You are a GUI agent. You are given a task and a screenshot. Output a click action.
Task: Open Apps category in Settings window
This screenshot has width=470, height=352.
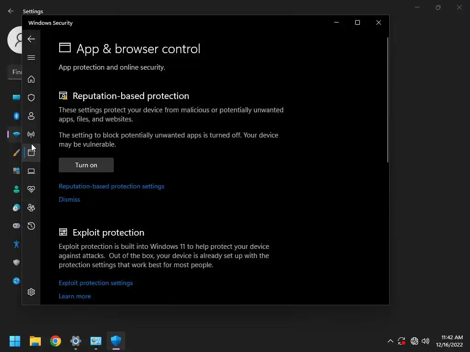pyautogui.click(x=16, y=171)
